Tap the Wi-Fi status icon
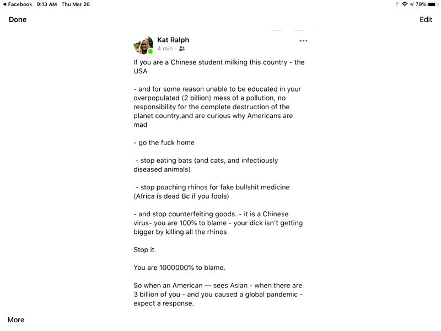Viewport: 441px width, 331px height. pos(405,4)
